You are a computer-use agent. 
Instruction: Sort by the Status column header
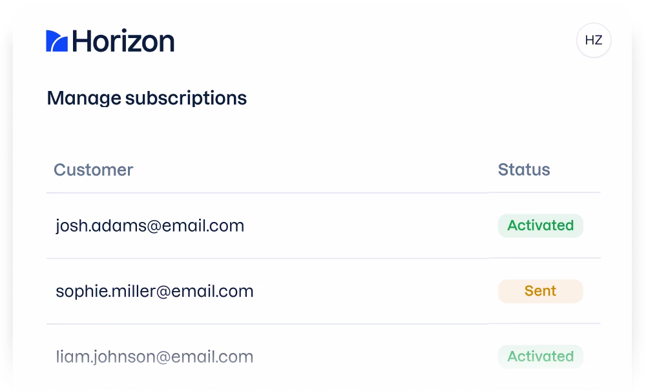[x=524, y=170]
